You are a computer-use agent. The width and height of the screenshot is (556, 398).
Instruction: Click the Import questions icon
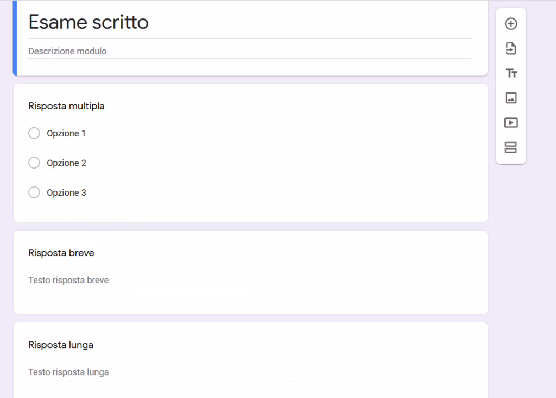511,49
